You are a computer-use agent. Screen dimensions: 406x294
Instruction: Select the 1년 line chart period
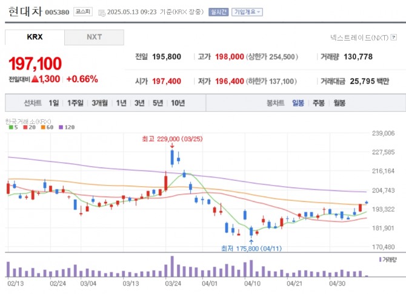tap(121, 103)
